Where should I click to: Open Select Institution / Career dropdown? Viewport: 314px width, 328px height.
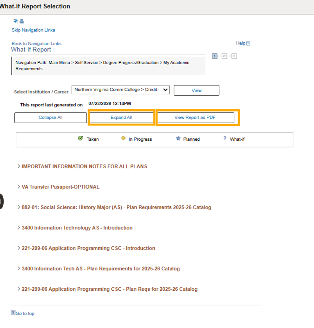coord(120,90)
